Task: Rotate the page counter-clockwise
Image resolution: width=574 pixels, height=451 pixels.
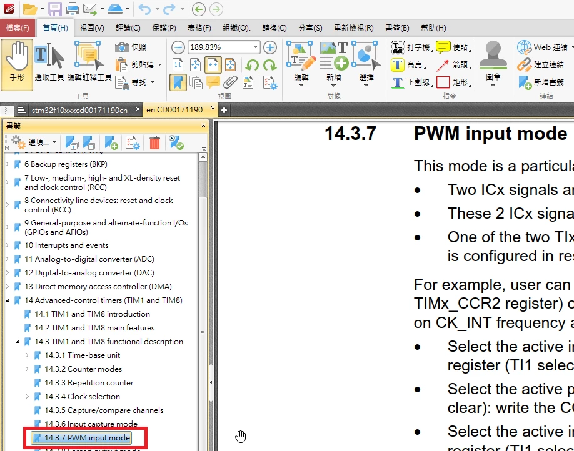Action: click(252, 65)
